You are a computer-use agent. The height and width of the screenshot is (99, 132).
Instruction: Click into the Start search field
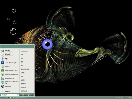9,95
